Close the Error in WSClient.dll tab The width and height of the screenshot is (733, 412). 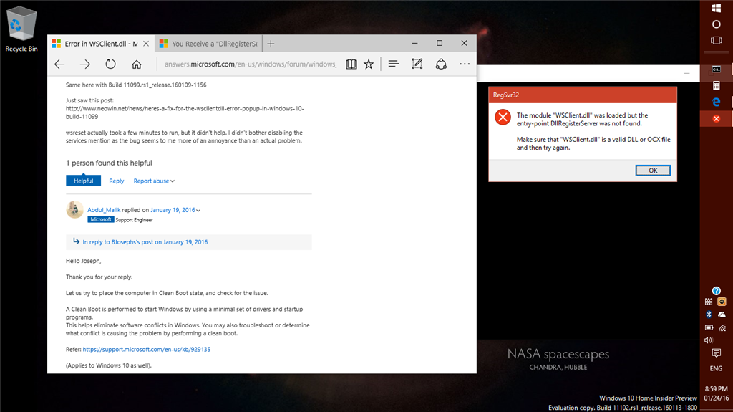pyautogui.click(x=146, y=44)
